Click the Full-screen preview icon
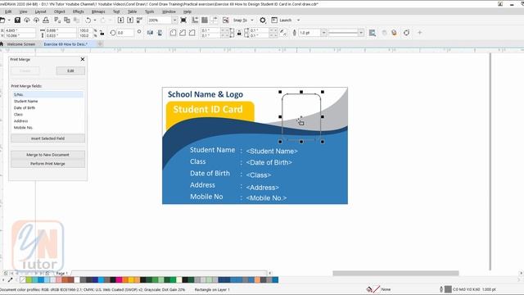 pyautogui.click(x=183, y=20)
